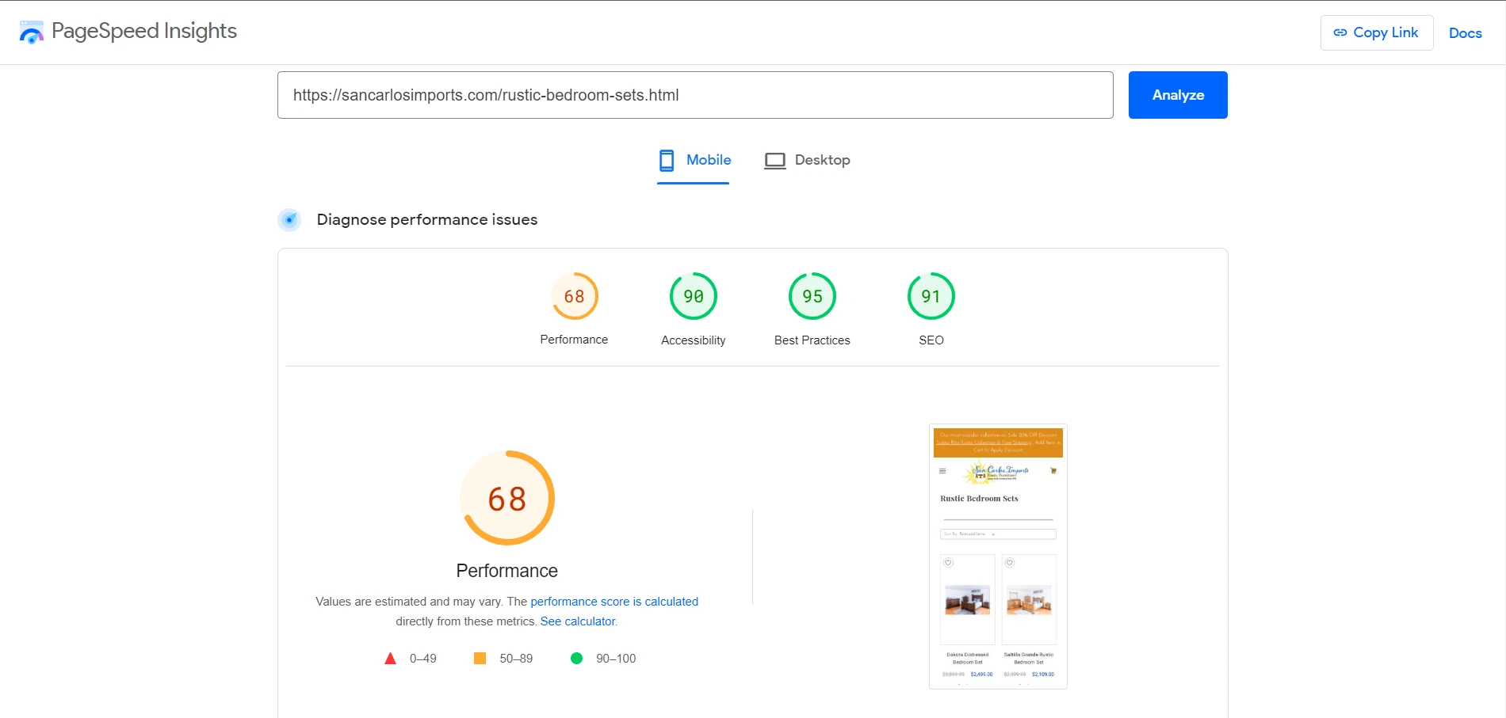
Task: Click the mobile phone icon
Action: click(x=667, y=161)
